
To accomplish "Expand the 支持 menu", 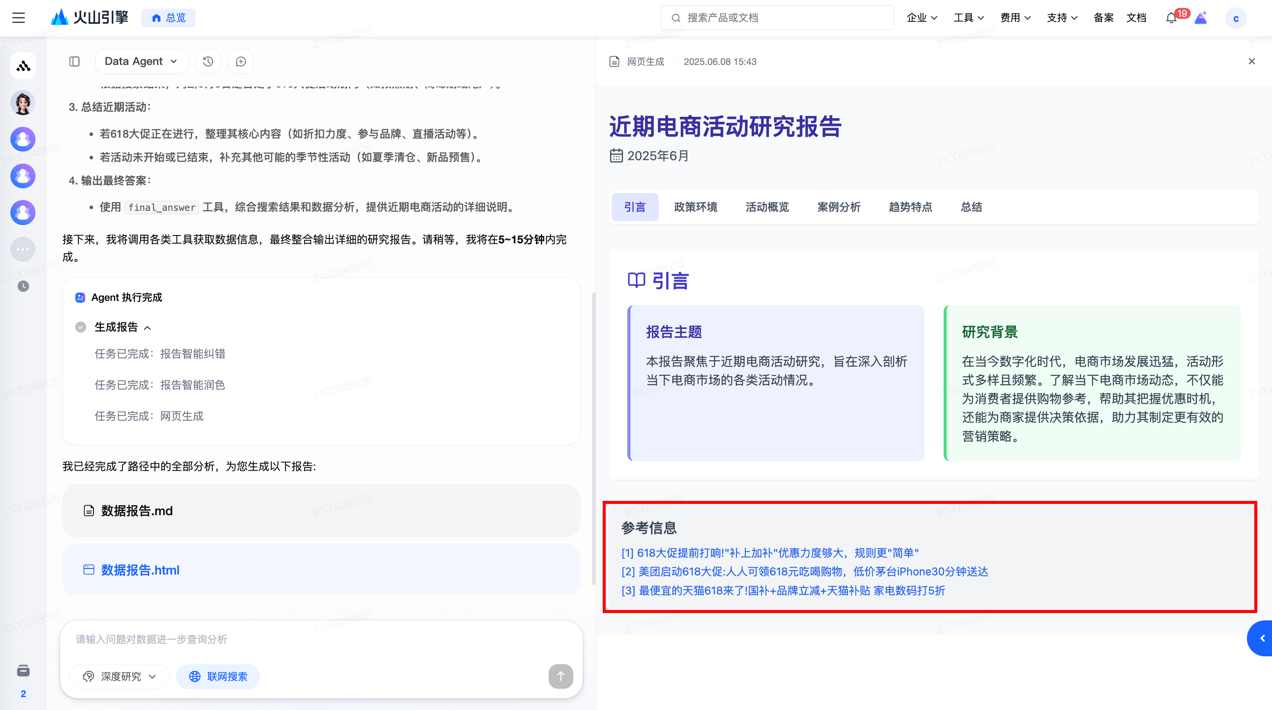I will point(1062,18).
